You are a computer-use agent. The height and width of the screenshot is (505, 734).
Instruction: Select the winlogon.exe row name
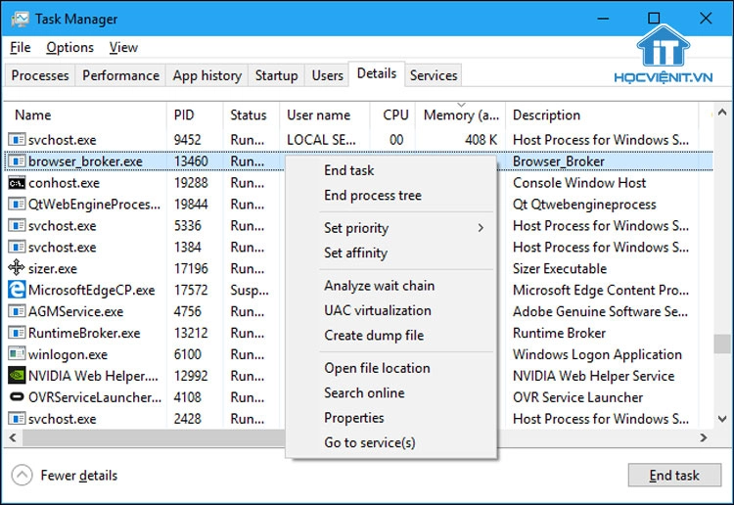[68, 354]
